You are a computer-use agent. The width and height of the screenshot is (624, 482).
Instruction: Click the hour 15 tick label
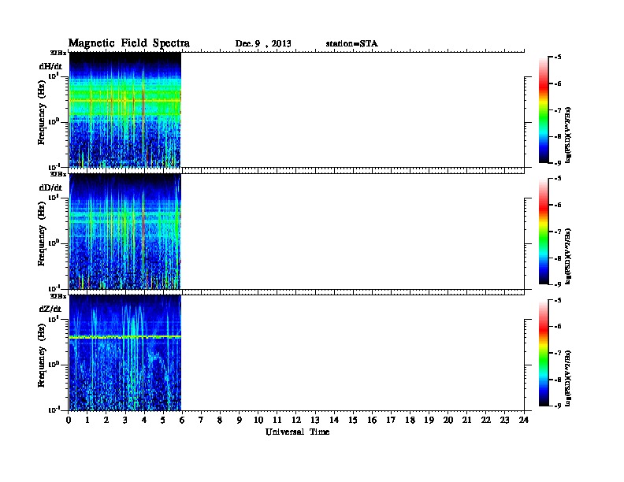(x=353, y=421)
